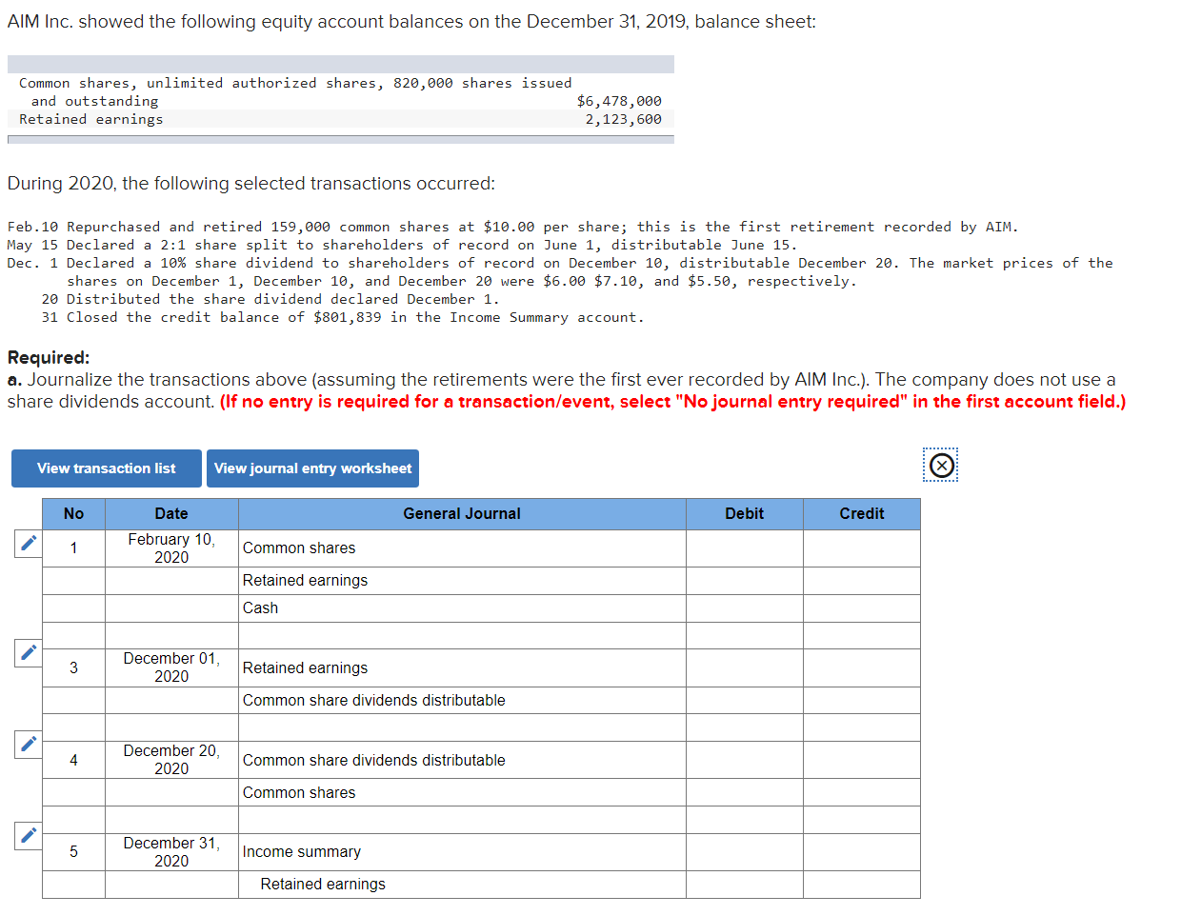The width and height of the screenshot is (1181, 916).
Task: Click the February 10, 2020 date cell
Action: tap(171, 548)
